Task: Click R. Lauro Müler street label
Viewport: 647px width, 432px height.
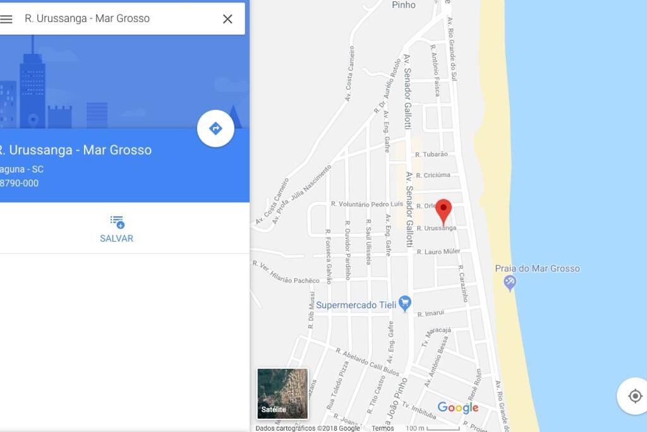Action: [438, 251]
